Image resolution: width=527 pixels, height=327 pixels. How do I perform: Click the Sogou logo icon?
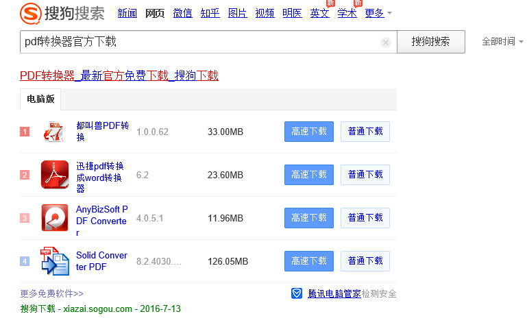click(x=31, y=13)
